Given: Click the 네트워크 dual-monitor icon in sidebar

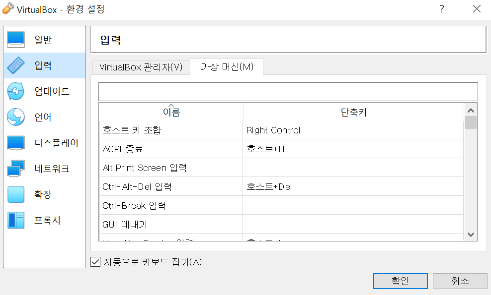Looking at the screenshot, I should point(16,169).
